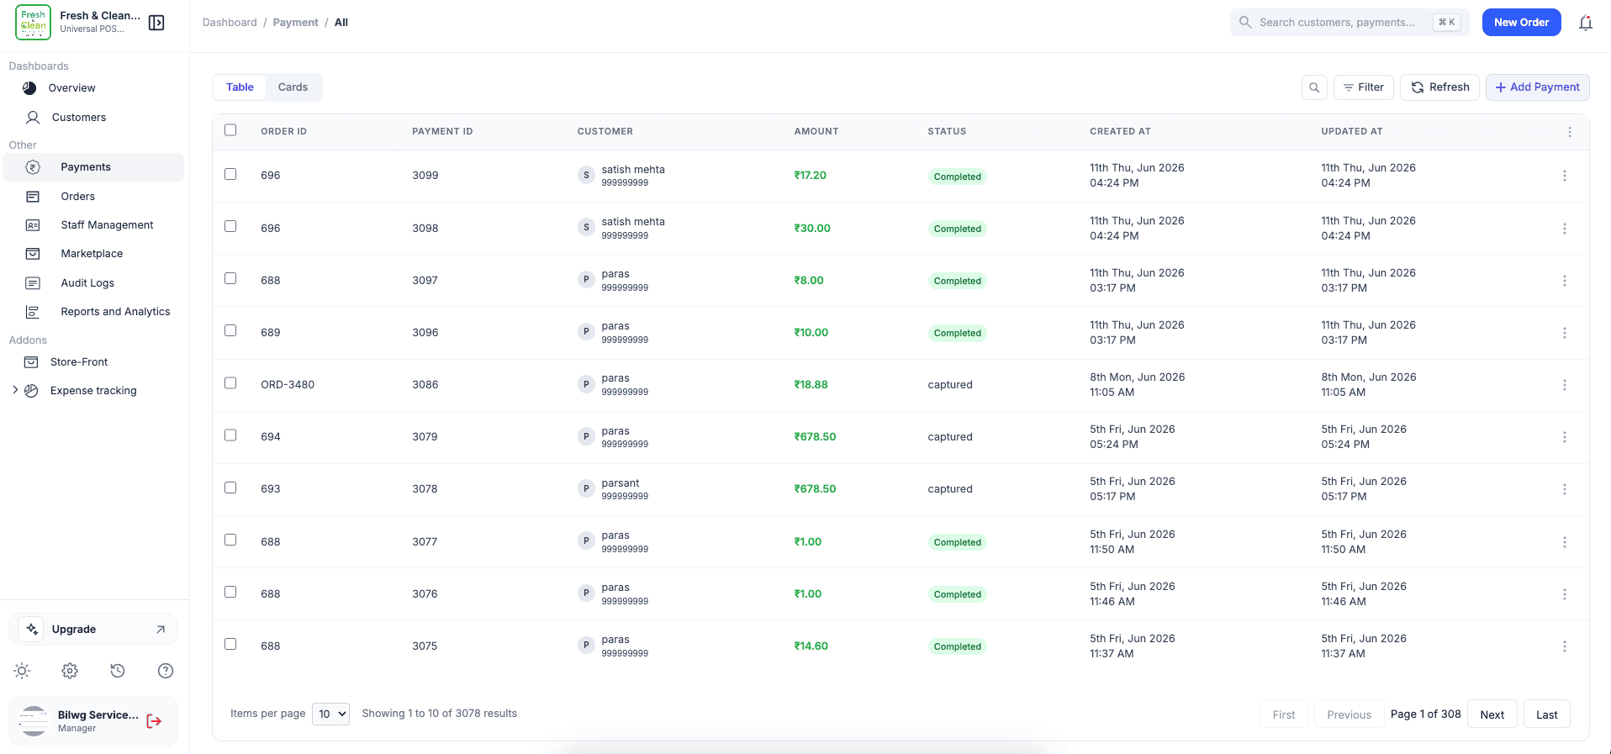Sort by AMOUNT column header
Screen dimensions: 1611x754
816,131
